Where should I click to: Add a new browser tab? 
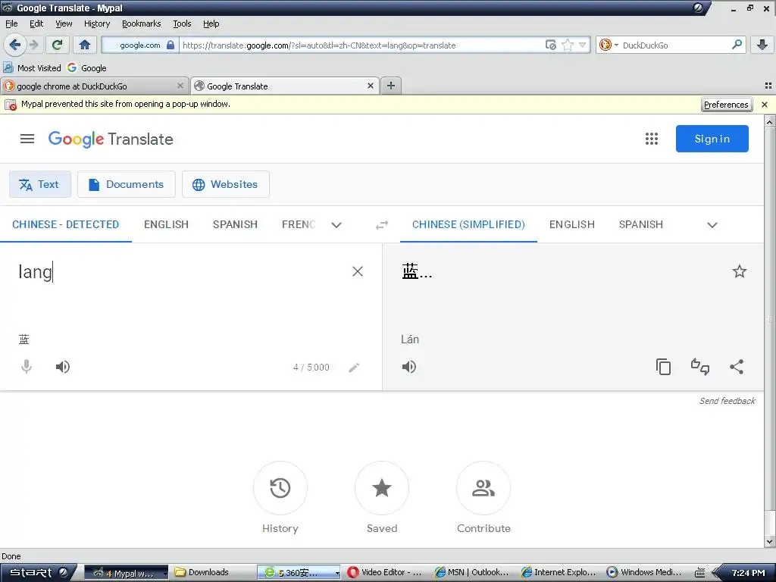(390, 86)
